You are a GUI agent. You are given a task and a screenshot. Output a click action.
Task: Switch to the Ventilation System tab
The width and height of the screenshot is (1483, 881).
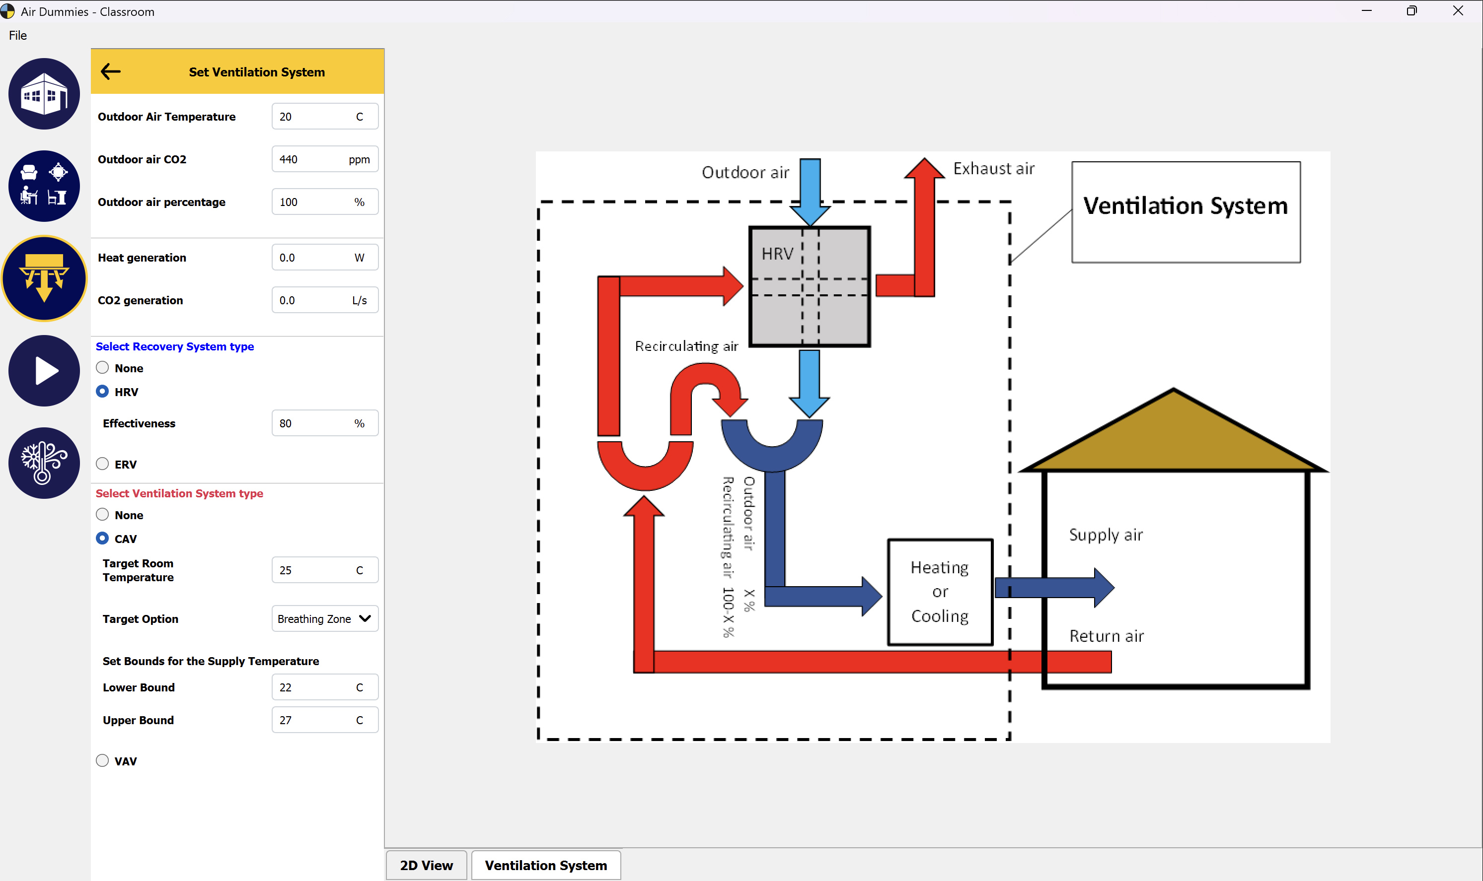(x=545, y=865)
